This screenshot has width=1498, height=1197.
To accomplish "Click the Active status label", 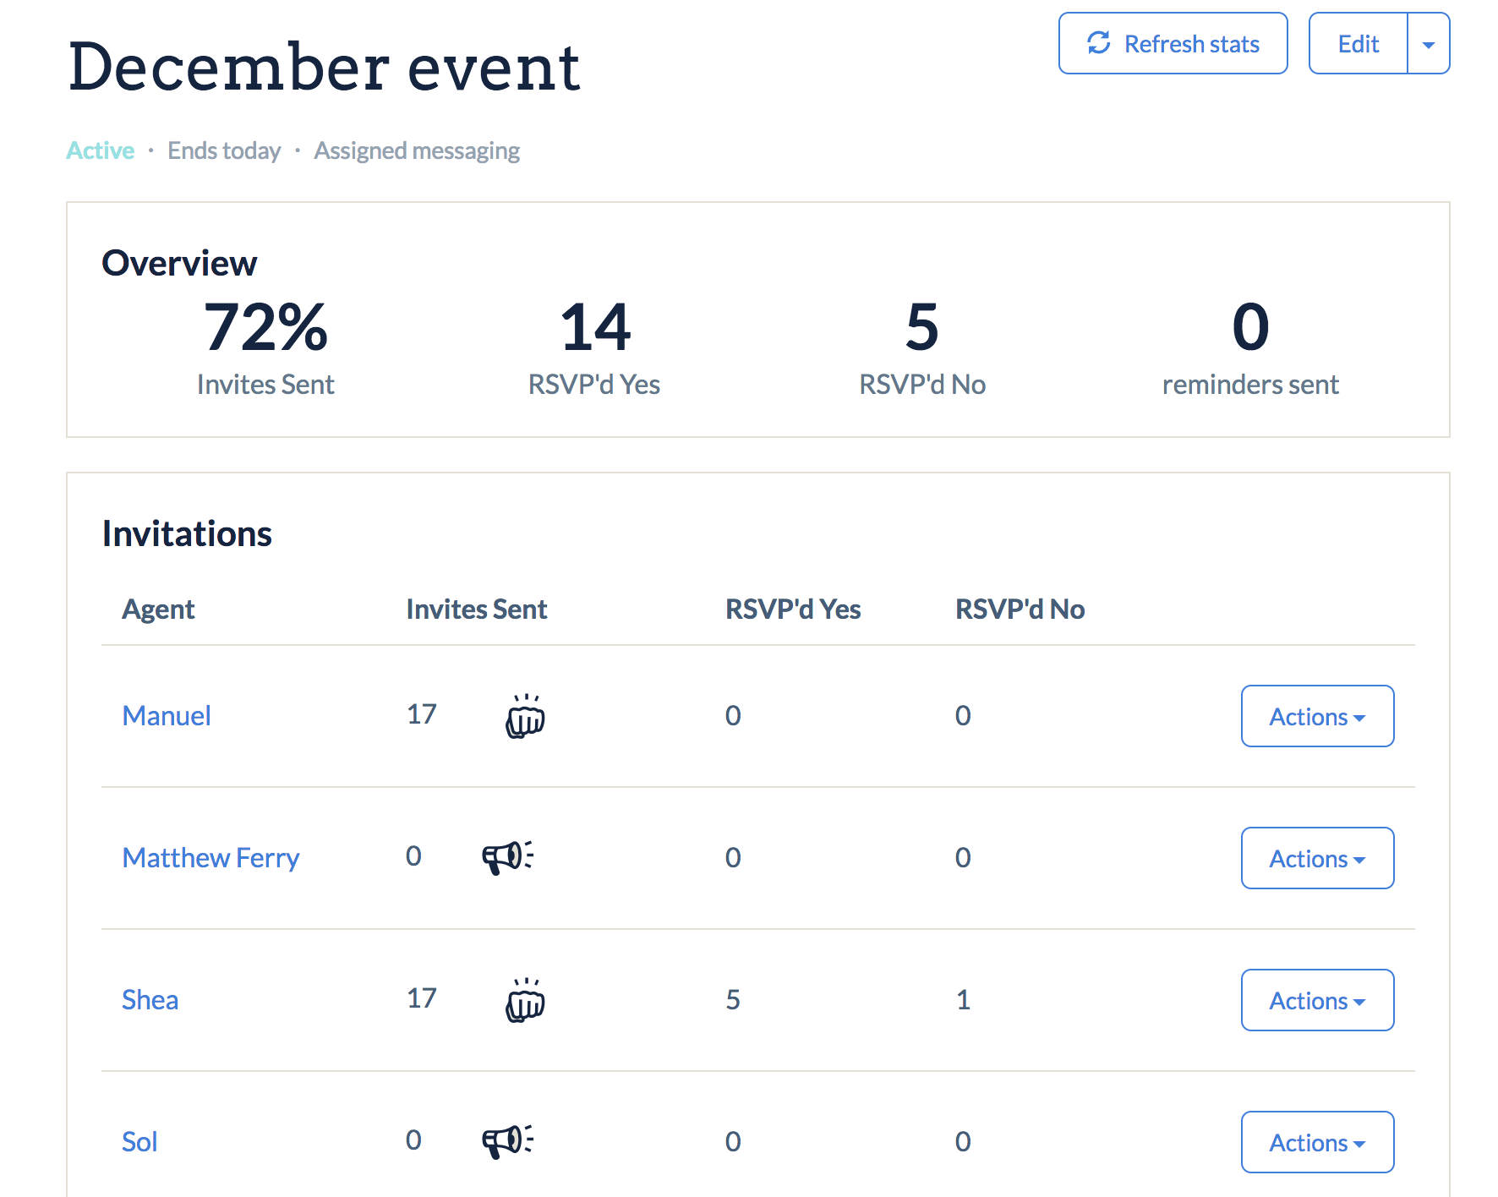I will [101, 150].
